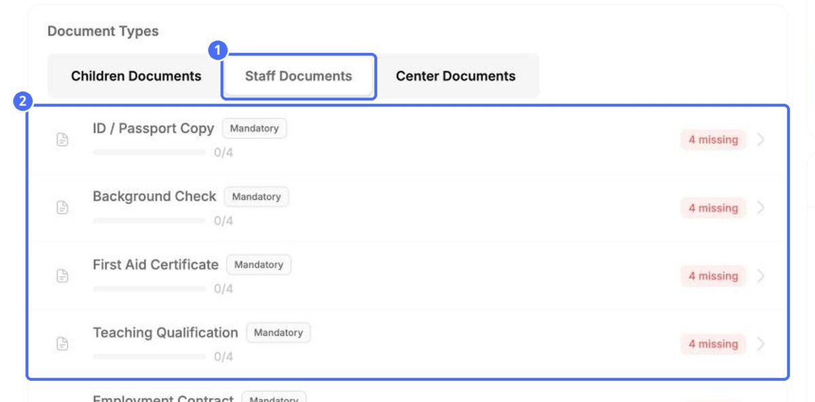
Task: Click the 4 missing badge for First Aid Certificate
Action: (713, 276)
